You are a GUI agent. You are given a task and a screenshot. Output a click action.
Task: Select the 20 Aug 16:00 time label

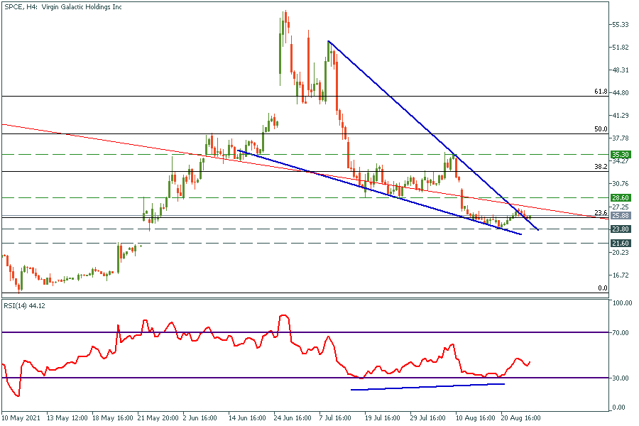pyautogui.click(x=520, y=418)
